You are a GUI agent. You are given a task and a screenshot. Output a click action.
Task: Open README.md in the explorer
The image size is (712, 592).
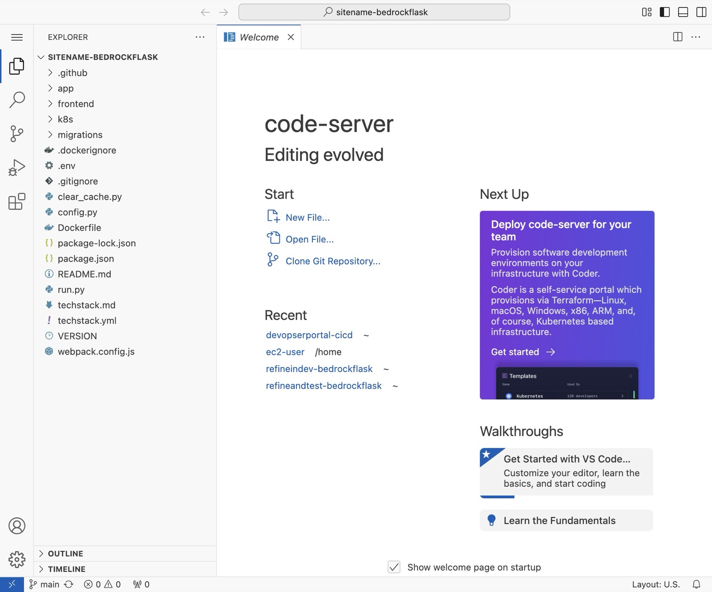(125, 274)
